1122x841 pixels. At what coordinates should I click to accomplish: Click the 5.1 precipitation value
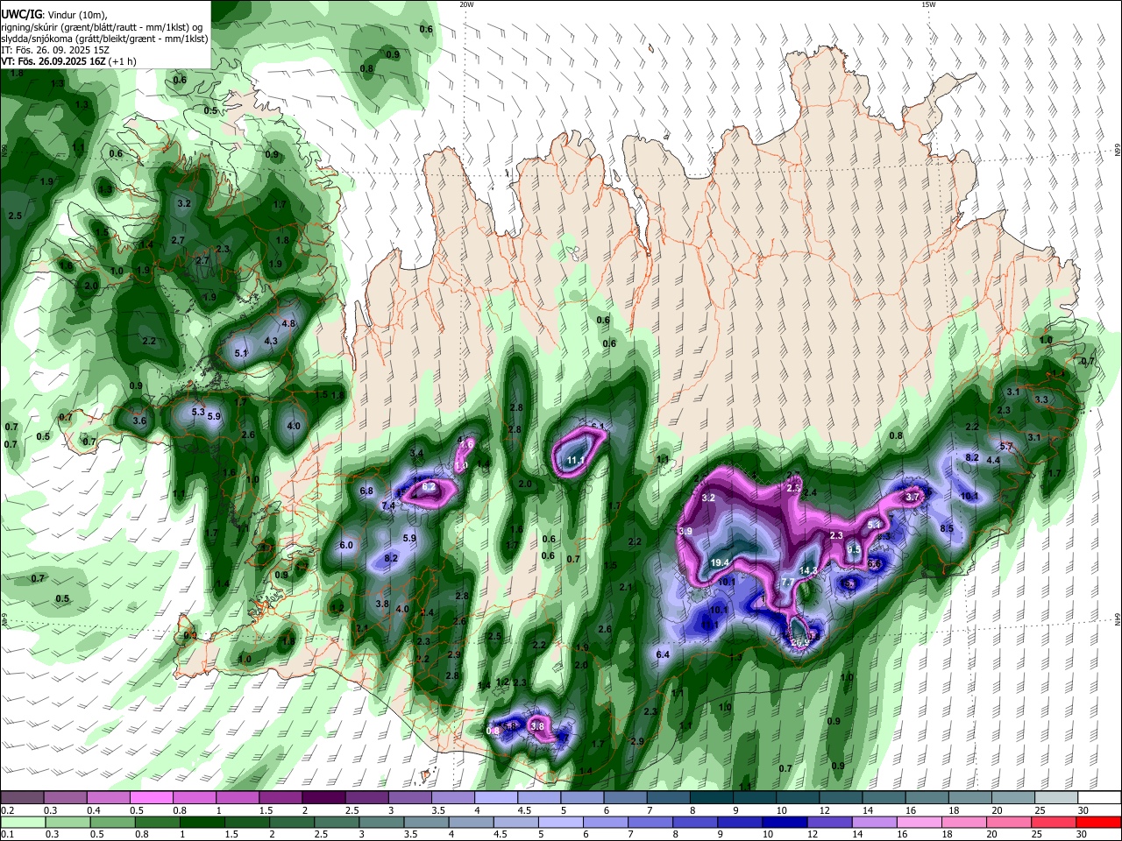242,353
